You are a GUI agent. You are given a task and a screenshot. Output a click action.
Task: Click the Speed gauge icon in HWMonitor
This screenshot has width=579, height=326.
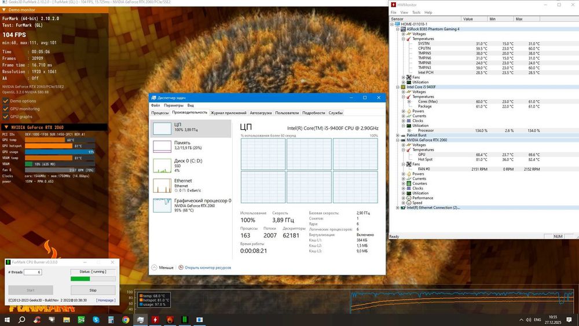click(x=409, y=203)
